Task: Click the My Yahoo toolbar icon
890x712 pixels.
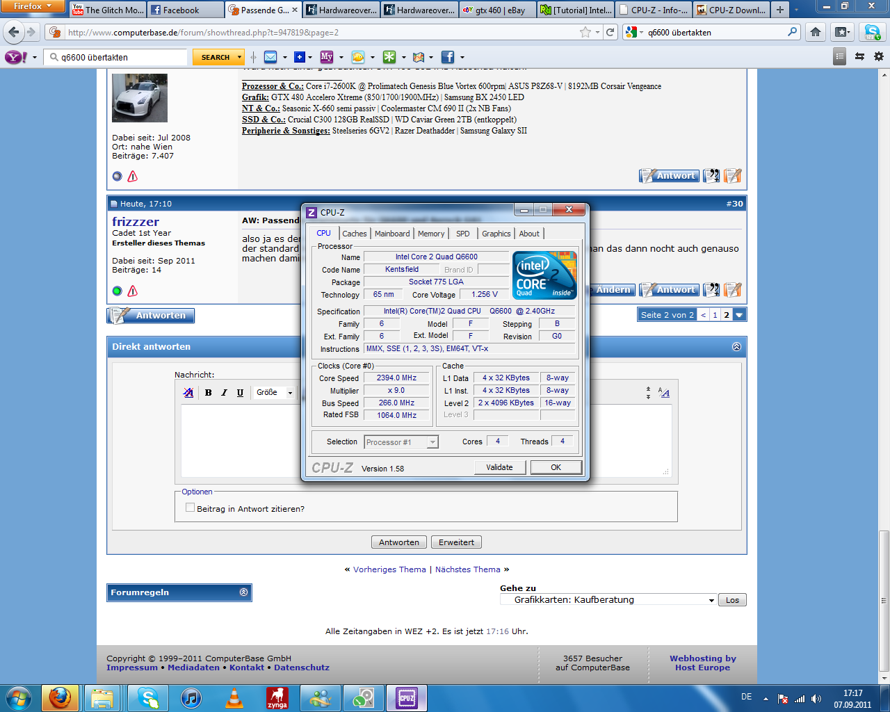Action: (x=326, y=57)
